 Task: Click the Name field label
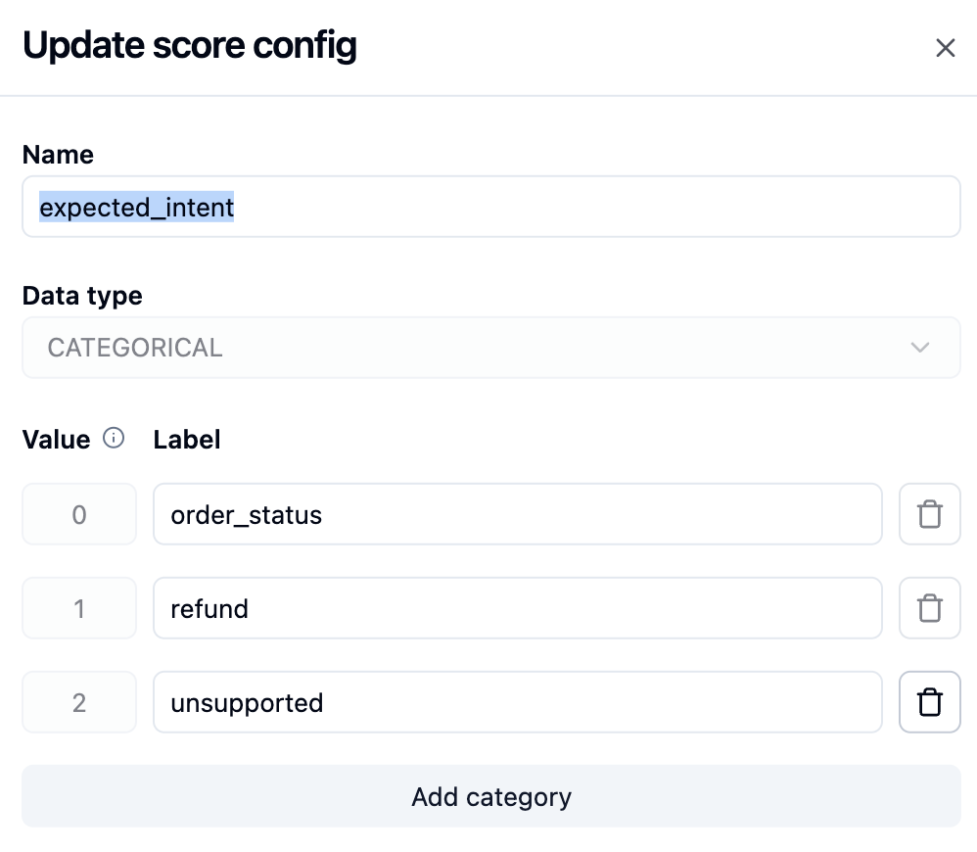pos(58,155)
